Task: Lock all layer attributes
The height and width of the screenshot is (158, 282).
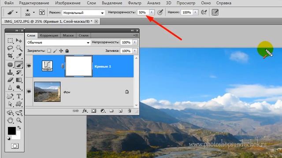Action: pyautogui.click(x=67, y=51)
